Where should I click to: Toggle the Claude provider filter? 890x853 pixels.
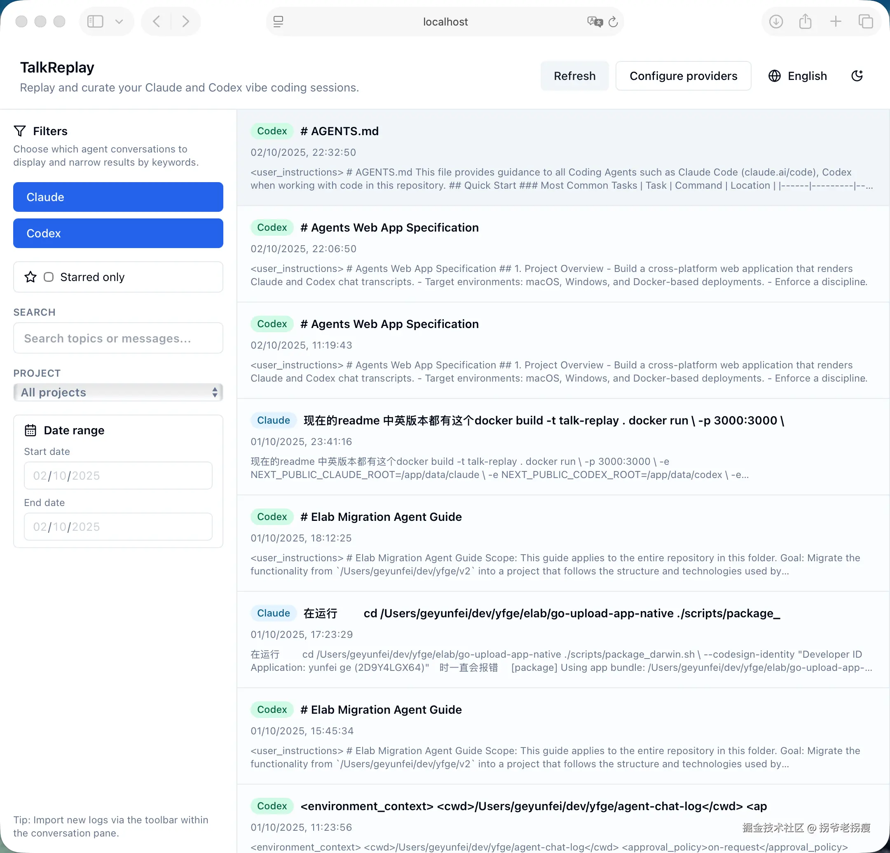coord(118,197)
